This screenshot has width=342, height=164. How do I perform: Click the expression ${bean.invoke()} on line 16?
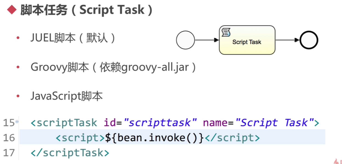click(155, 138)
